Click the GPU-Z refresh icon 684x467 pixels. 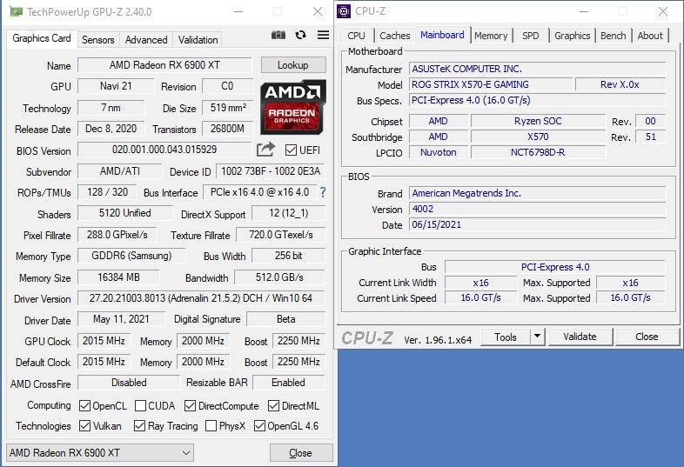point(300,35)
